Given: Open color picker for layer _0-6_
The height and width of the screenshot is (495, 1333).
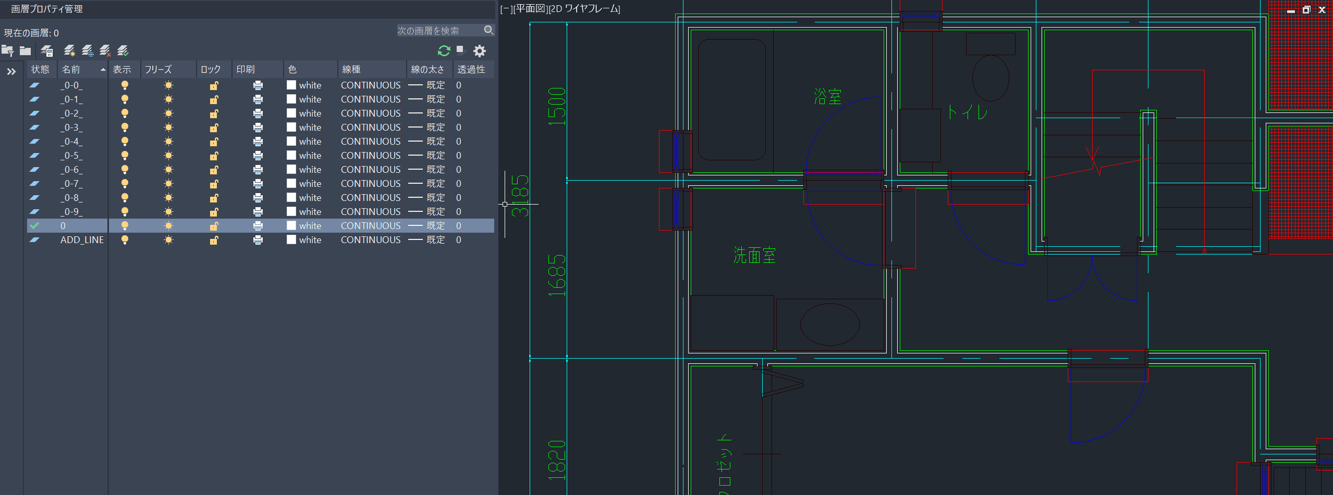Looking at the screenshot, I should click(x=304, y=169).
